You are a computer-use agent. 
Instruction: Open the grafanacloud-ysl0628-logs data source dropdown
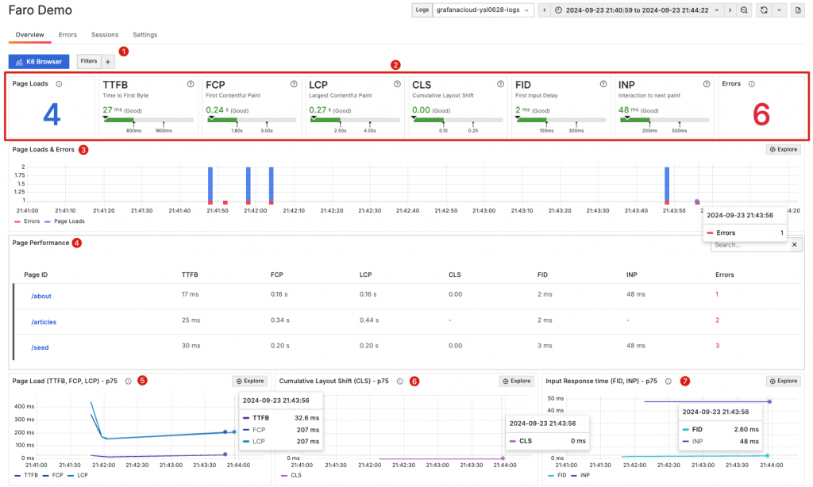point(484,10)
